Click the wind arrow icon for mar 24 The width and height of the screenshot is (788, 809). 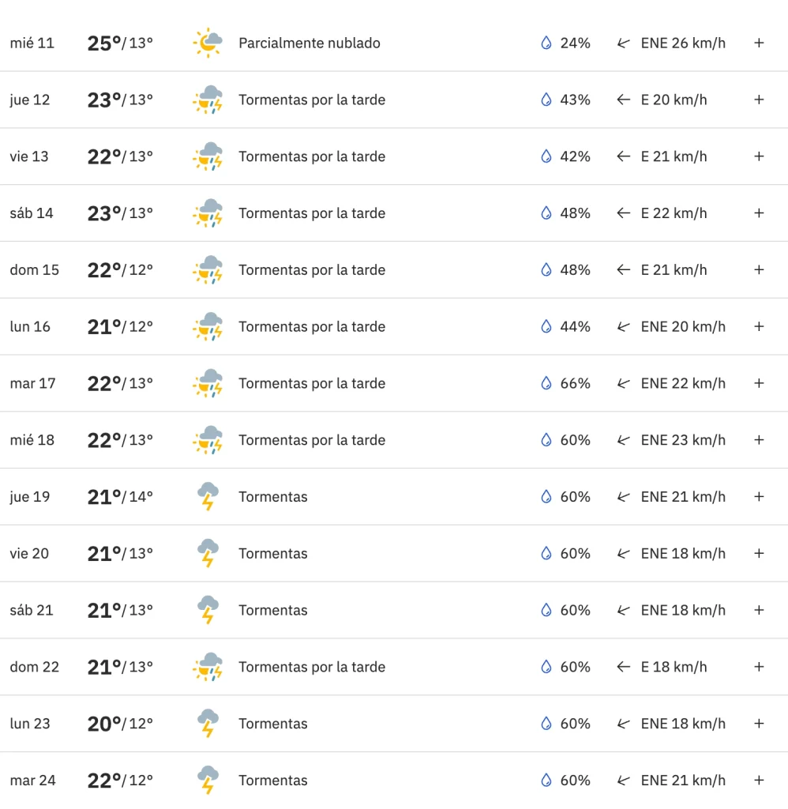624,781
